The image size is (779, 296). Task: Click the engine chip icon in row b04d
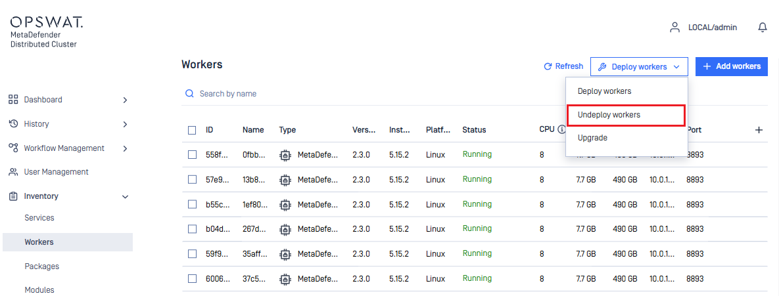(285, 229)
